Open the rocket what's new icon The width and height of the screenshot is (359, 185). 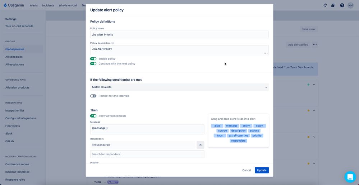325,5
